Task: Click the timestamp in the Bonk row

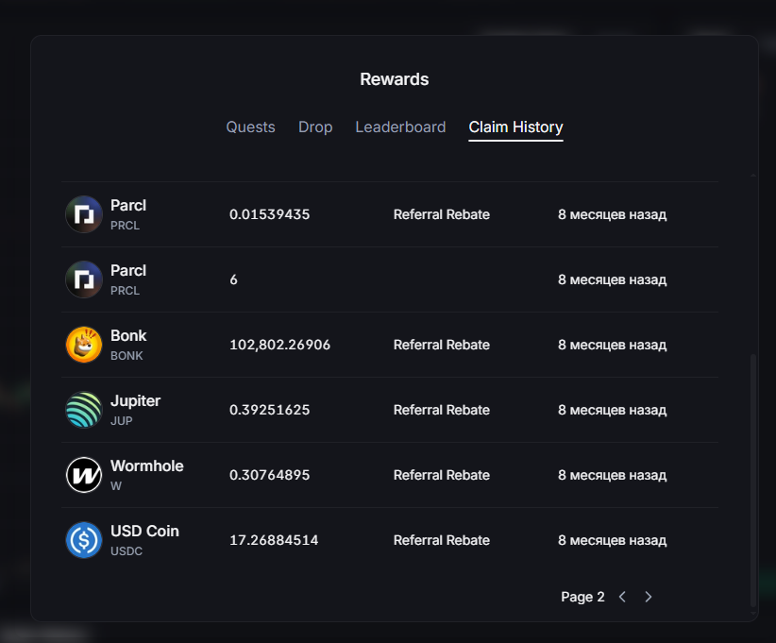Action: tap(612, 345)
